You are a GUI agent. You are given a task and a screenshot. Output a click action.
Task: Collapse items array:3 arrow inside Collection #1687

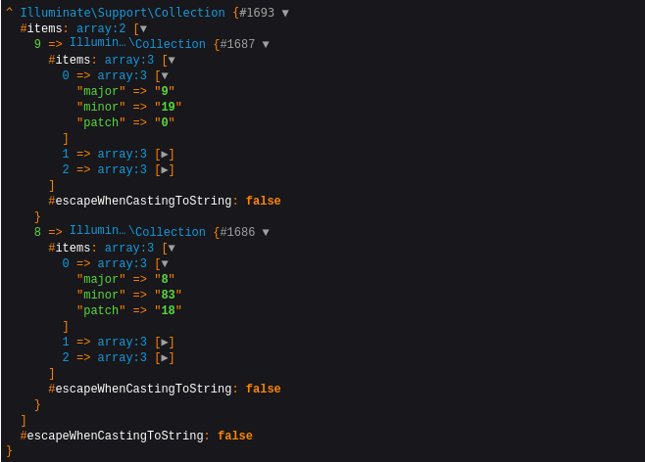pyautogui.click(x=172, y=61)
